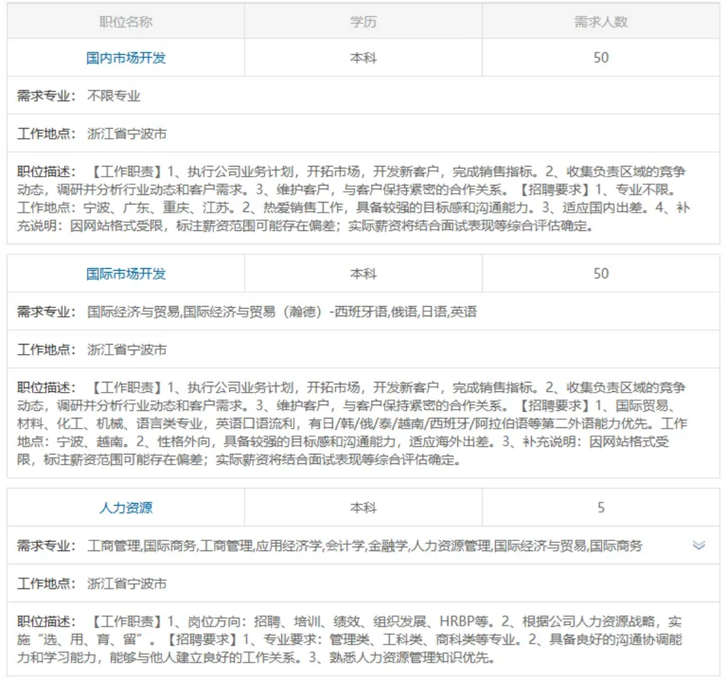Click 工作地点 row under 国内市场开发

[126, 134]
